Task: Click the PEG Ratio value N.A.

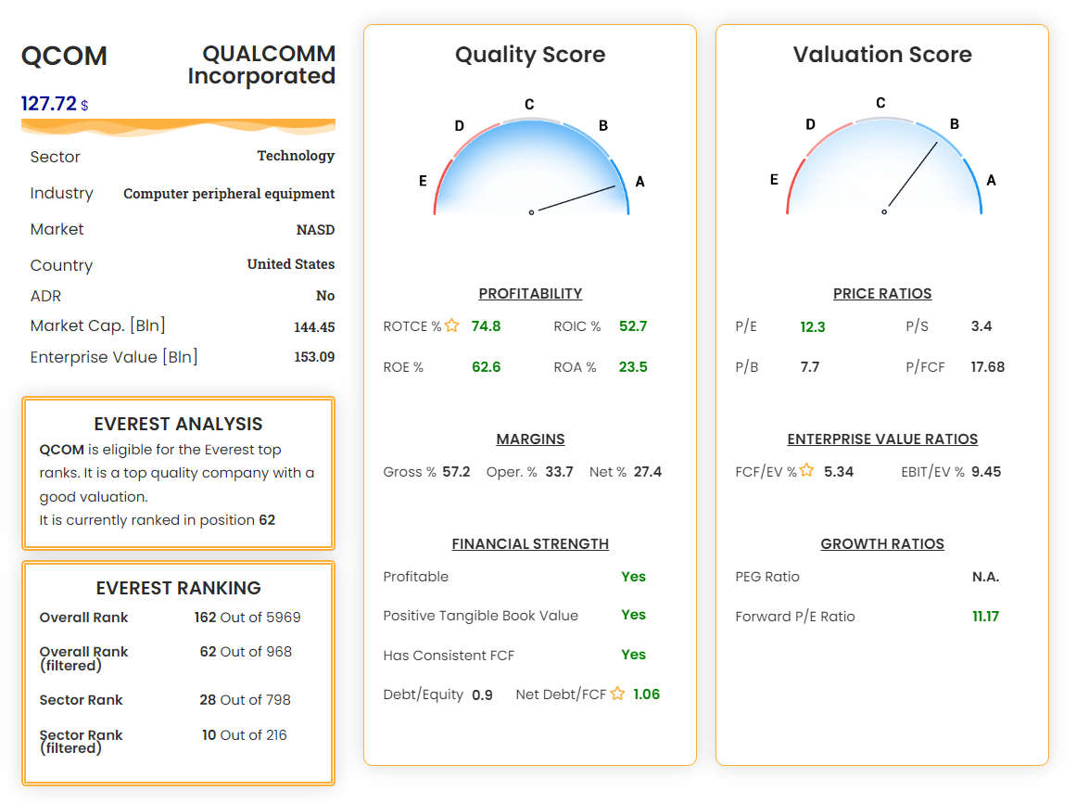Action: click(x=985, y=577)
